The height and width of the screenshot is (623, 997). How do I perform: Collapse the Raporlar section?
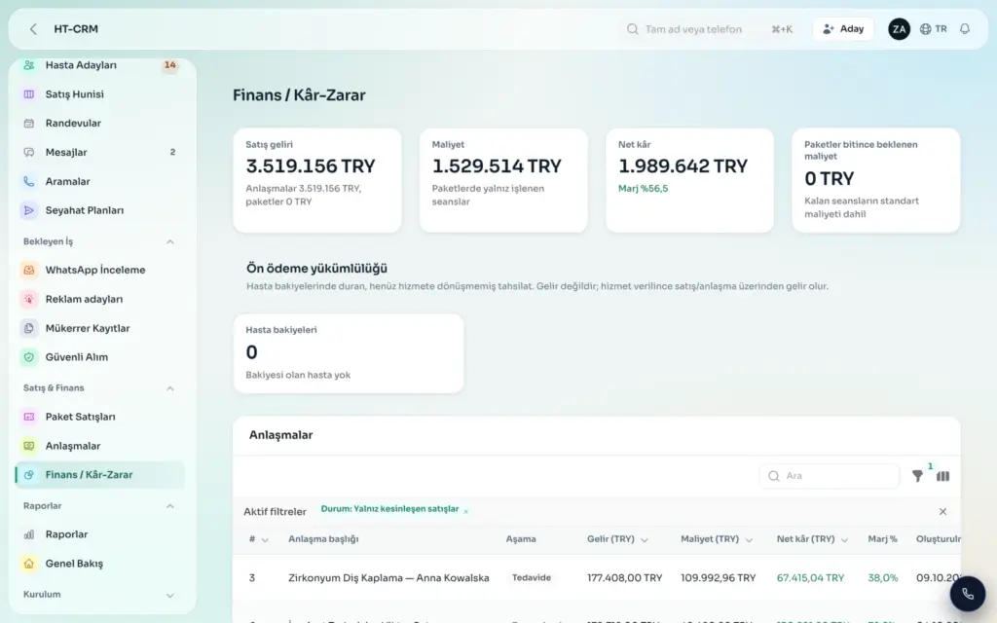(x=169, y=506)
